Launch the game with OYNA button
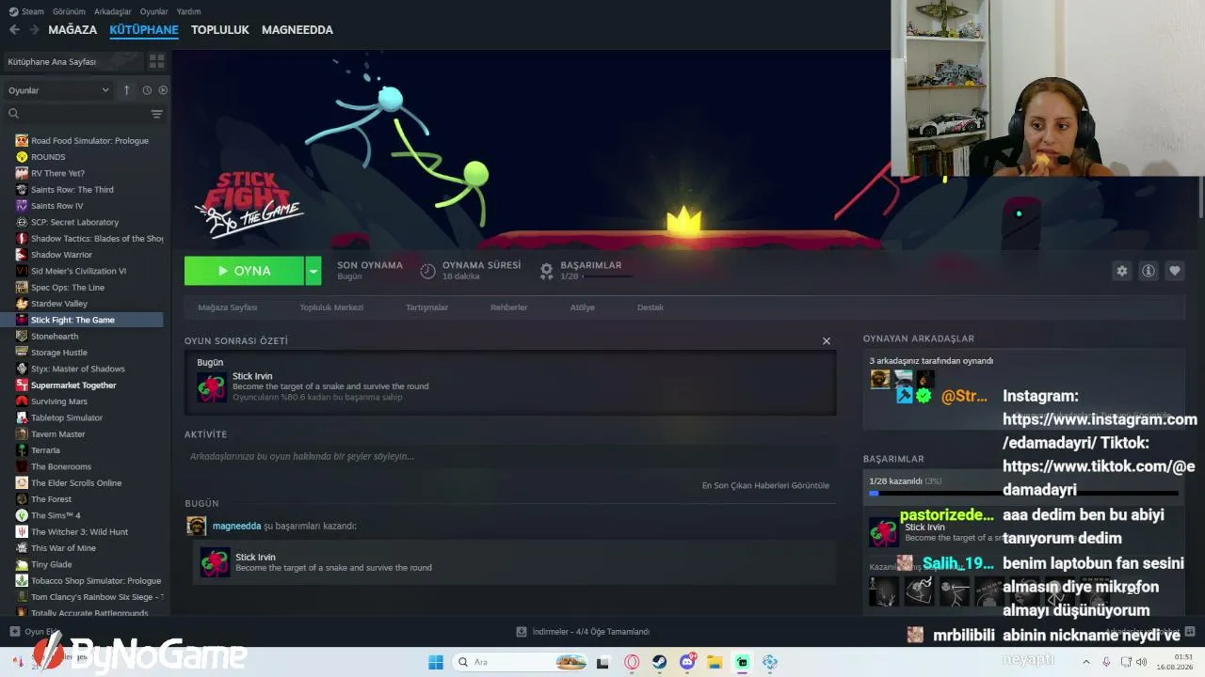This screenshot has height=677, width=1205. click(244, 271)
